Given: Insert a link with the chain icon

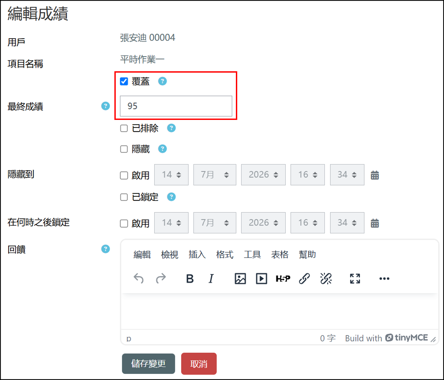Looking at the screenshot, I should (x=304, y=279).
